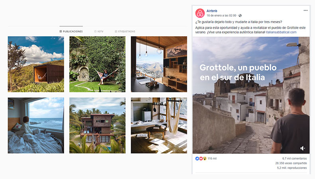
Task: Click the love heart reaction icon
Action: click(x=201, y=159)
